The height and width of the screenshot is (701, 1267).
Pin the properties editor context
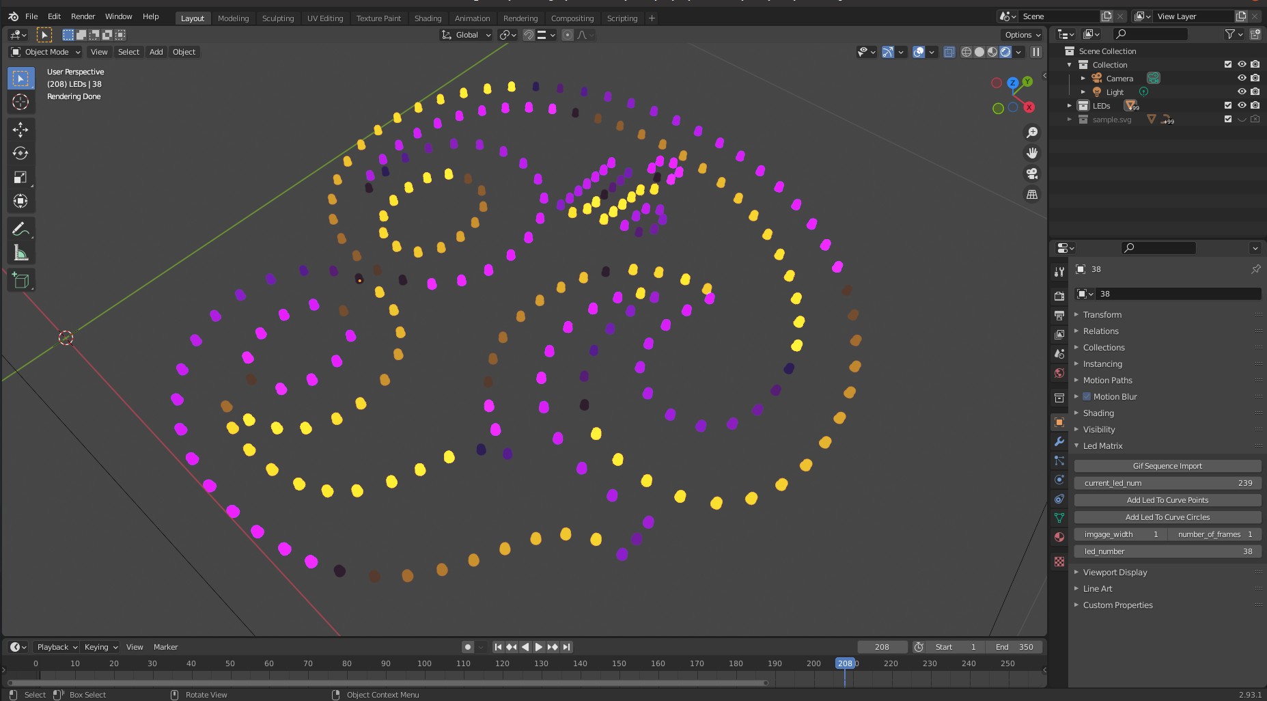(1255, 269)
